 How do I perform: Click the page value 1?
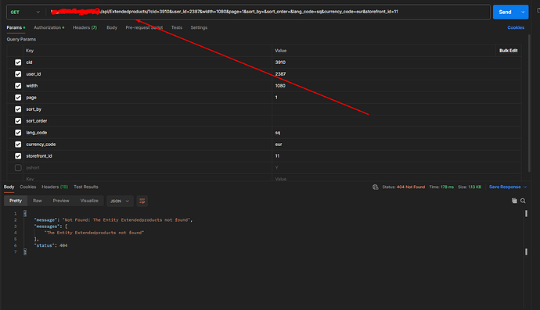click(x=276, y=98)
